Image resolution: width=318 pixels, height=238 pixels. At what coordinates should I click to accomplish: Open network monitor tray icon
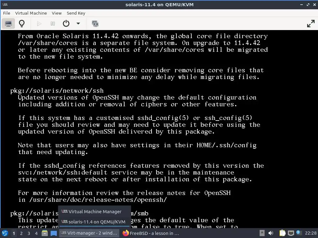coord(291,233)
